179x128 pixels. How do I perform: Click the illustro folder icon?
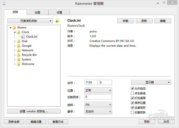click(x=14, y=27)
